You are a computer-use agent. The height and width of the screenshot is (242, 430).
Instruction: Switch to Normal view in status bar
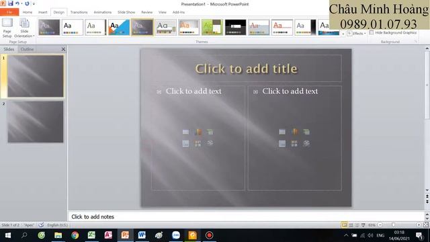tap(345, 225)
